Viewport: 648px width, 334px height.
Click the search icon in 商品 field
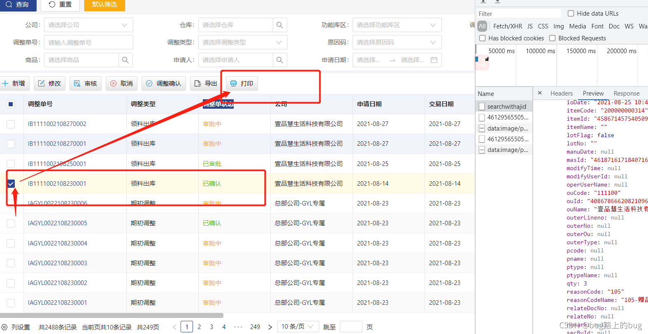(125, 60)
